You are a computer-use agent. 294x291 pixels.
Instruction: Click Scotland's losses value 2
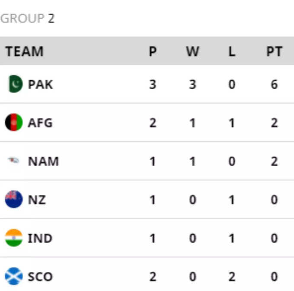(232, 277)
